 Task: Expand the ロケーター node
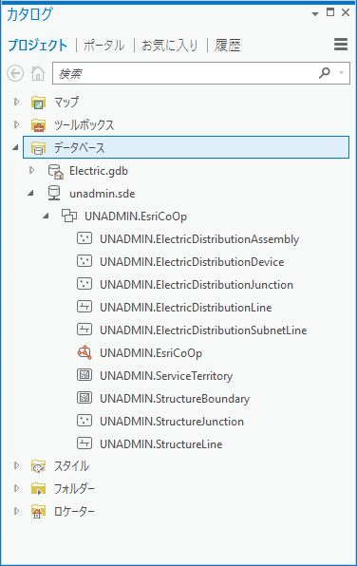tap(16, 511)
